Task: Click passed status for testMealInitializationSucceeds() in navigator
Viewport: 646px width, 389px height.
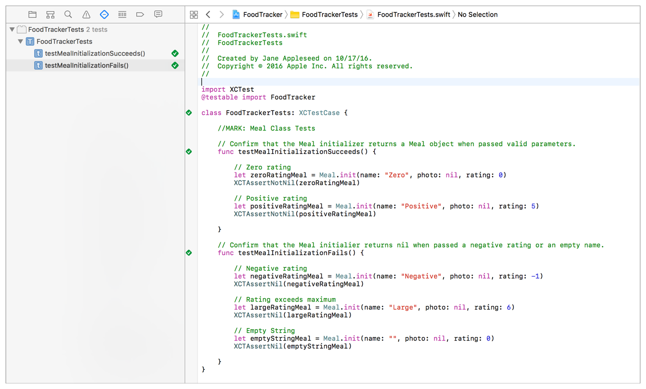Action: (175, 53)
